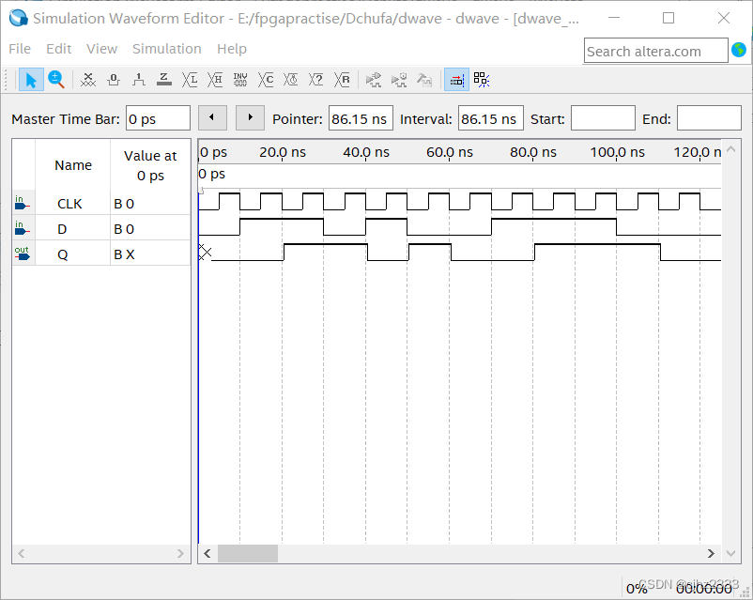This screenshot has height=600, width=753.
Task: Click waveform vertical scroll down arrow
Action: [730, 553]
